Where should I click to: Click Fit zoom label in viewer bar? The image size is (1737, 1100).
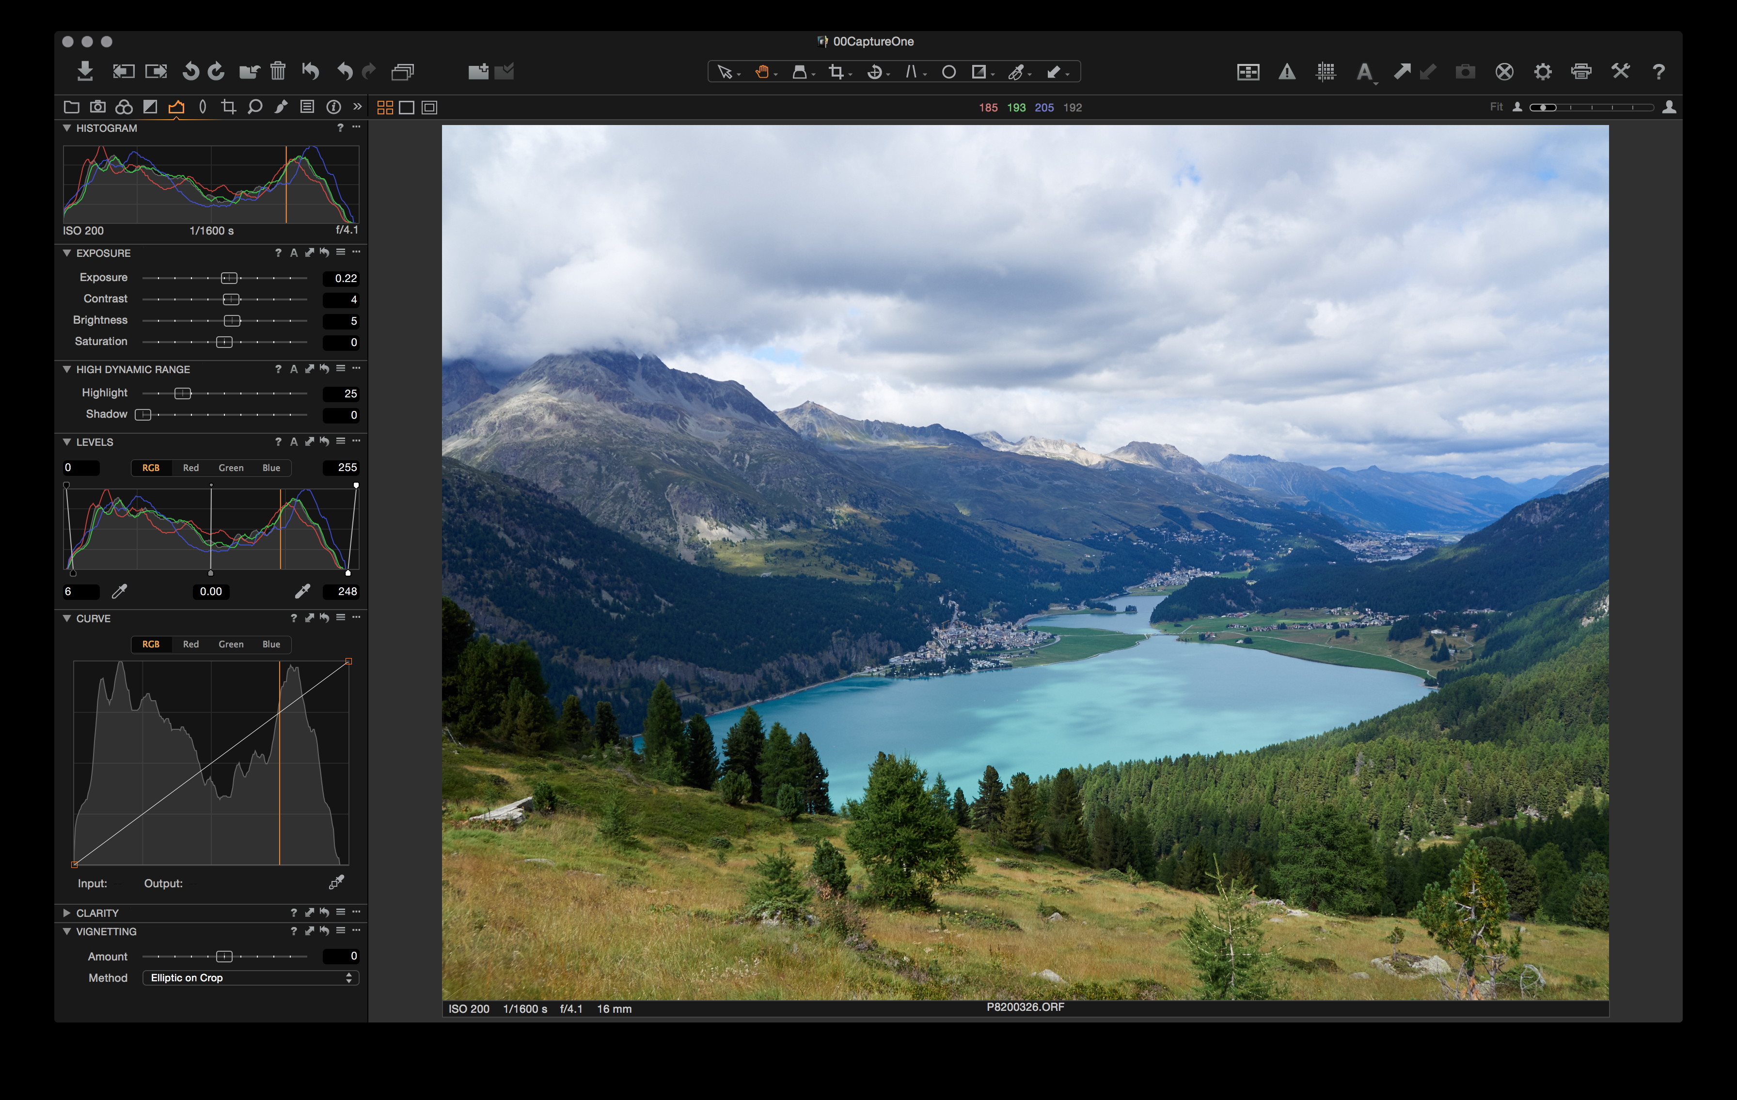[x=1496, y=107]
